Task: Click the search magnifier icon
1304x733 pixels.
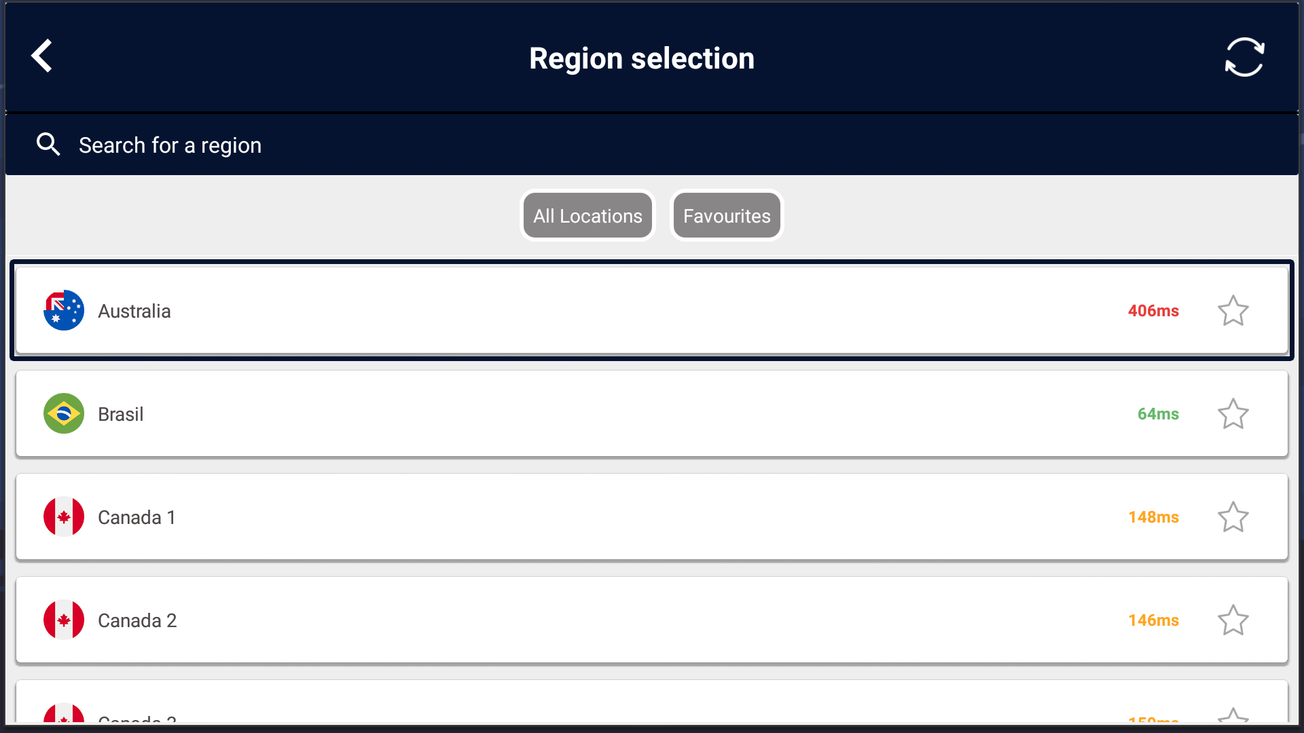Action: tap(48, 145)
